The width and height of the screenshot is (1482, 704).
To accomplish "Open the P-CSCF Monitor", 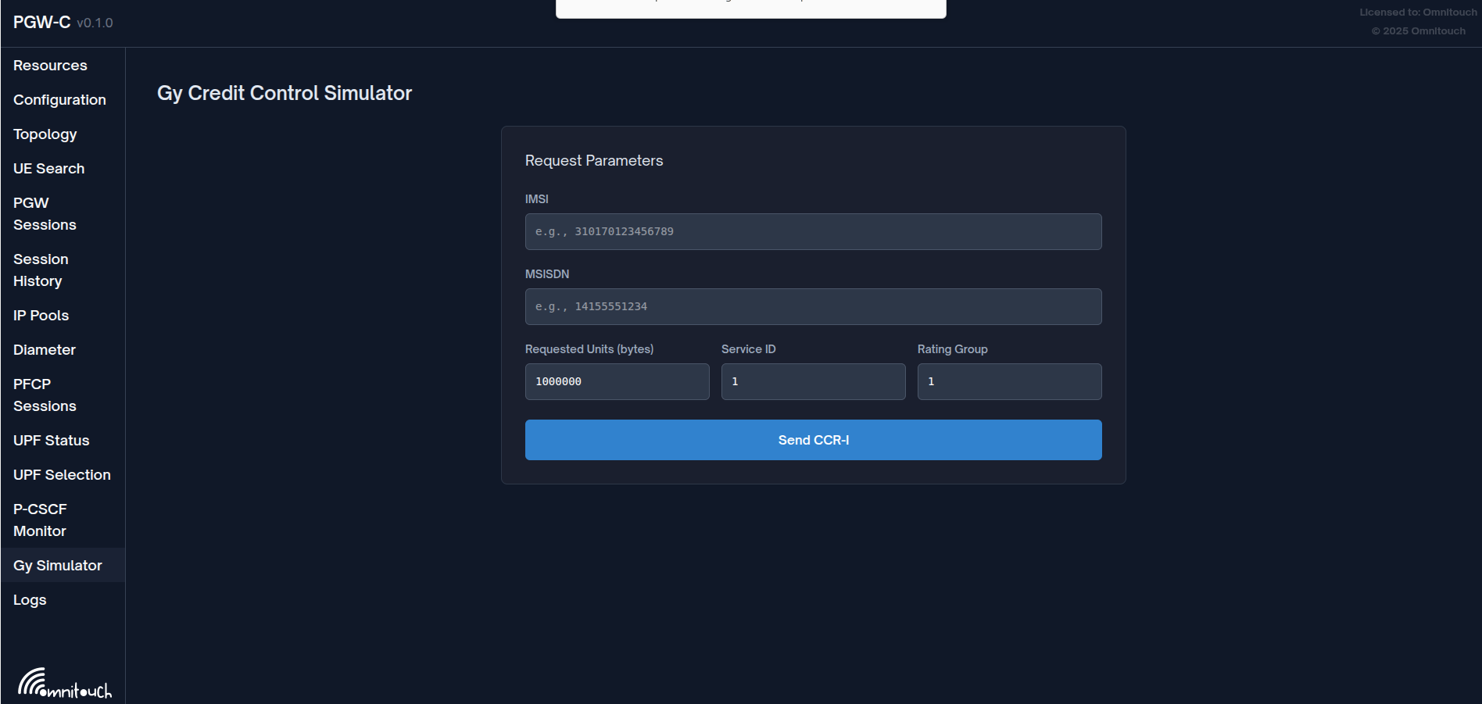I will tap(40, 520).
